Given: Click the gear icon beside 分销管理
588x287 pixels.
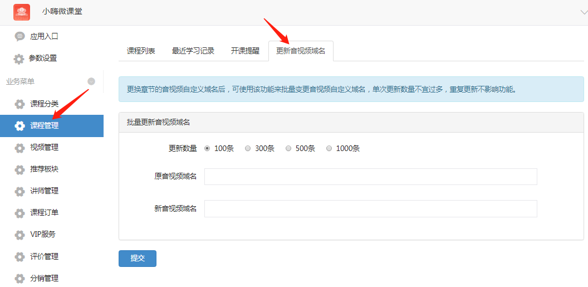Looking at the screenshot, I should (x=19, y=279).
